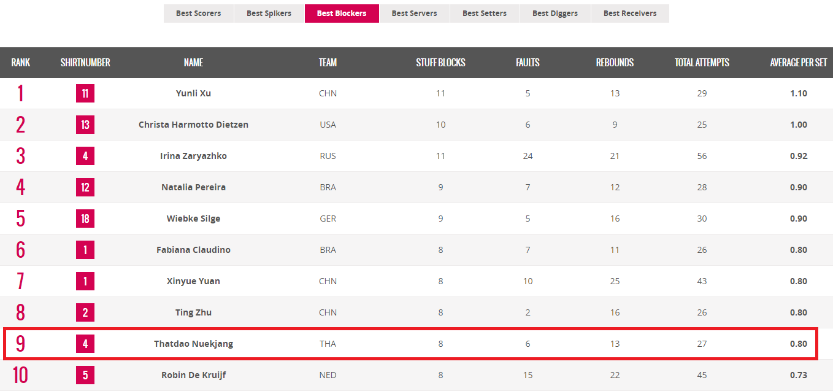Click the FAULTS column header
Image resolution: width=833 pixels, height=391 pixels.
point(528,63)
